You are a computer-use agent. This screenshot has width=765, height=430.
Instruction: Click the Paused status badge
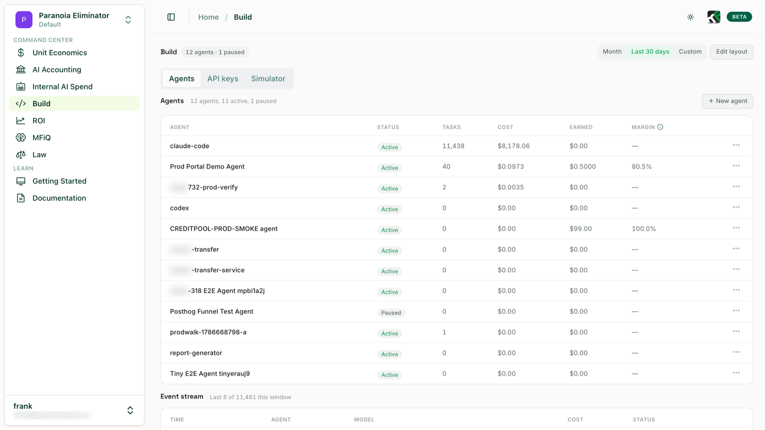tap(391, 313)
